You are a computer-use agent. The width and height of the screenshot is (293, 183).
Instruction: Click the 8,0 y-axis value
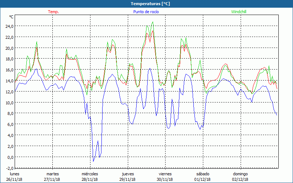point(11,113)
